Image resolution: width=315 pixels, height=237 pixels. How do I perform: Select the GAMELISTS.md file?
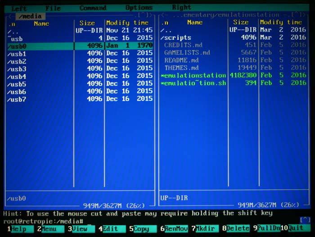233,53
